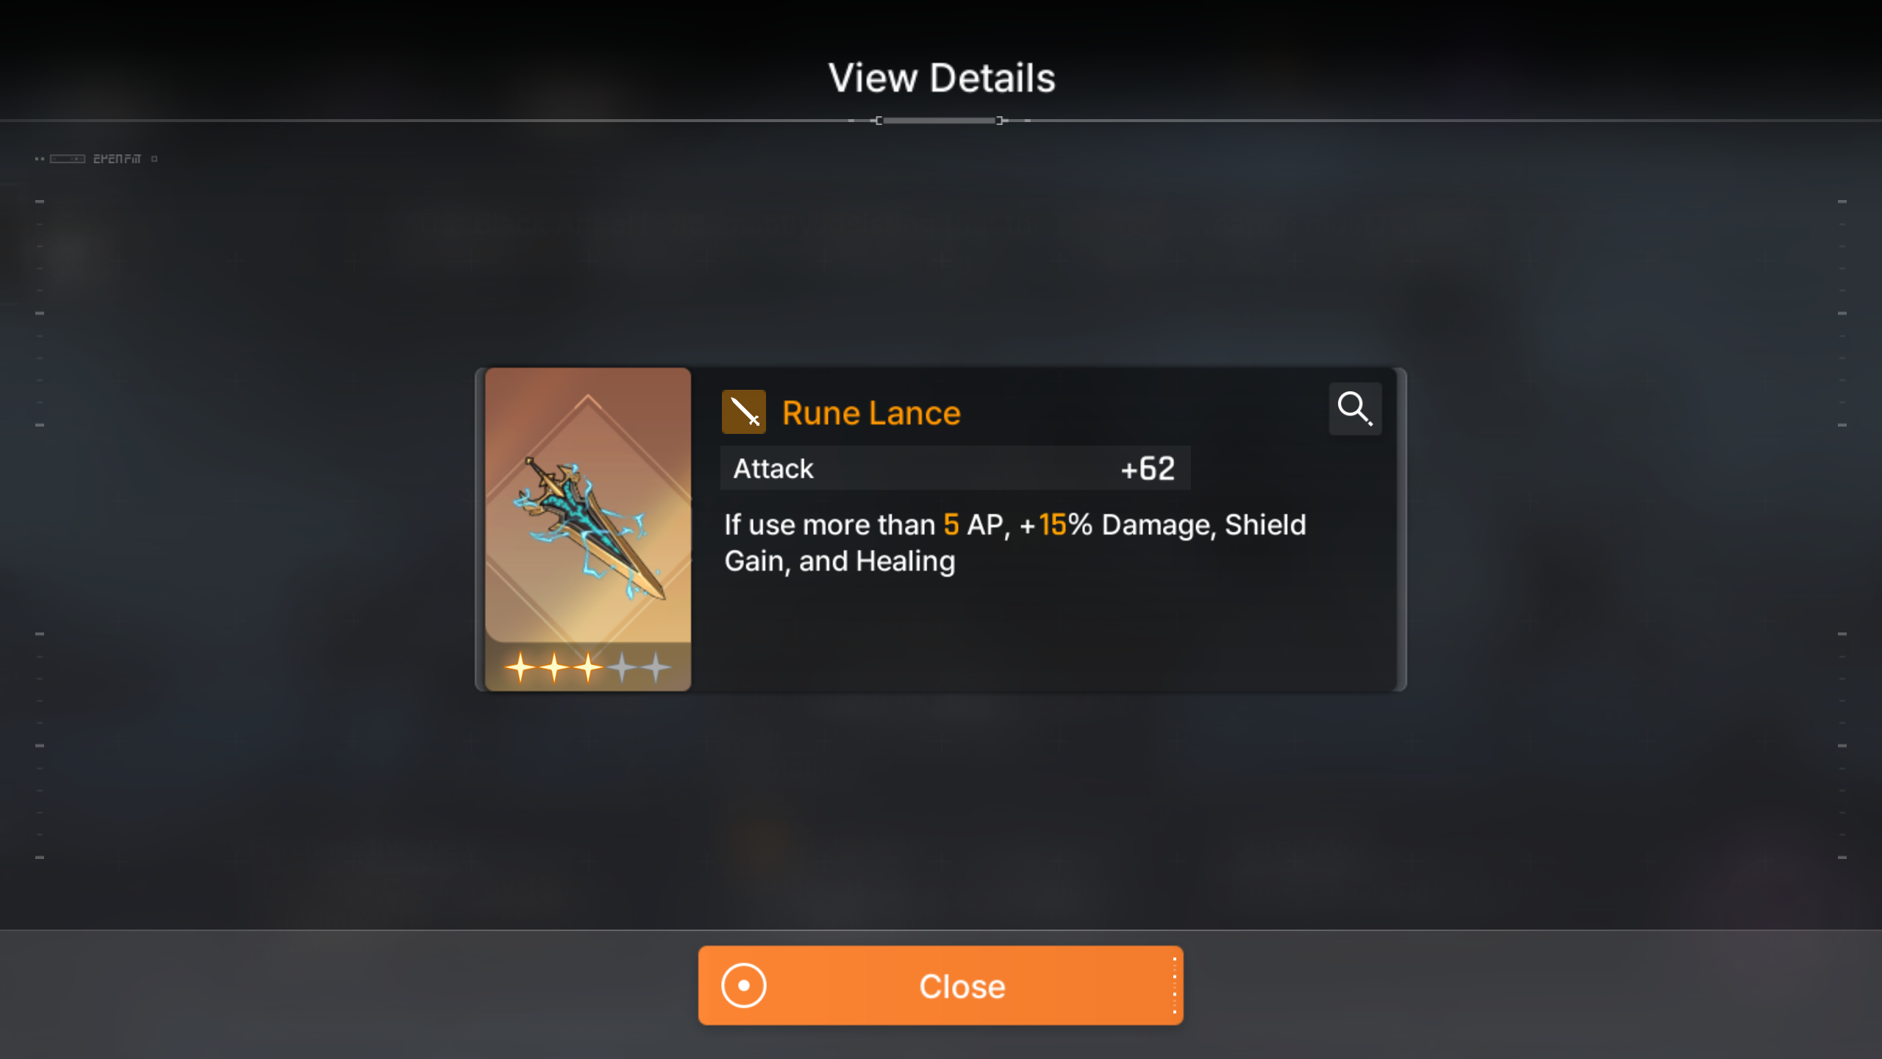
Task: Click the second gold star rating
Action: 554,668
